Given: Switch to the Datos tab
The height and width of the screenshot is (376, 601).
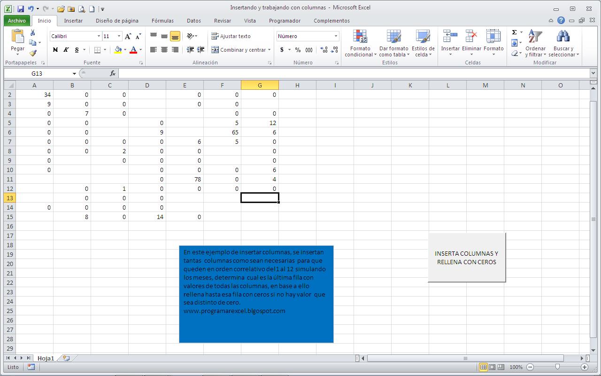Looking at the screenshot, I should click(x=194, y=21).
